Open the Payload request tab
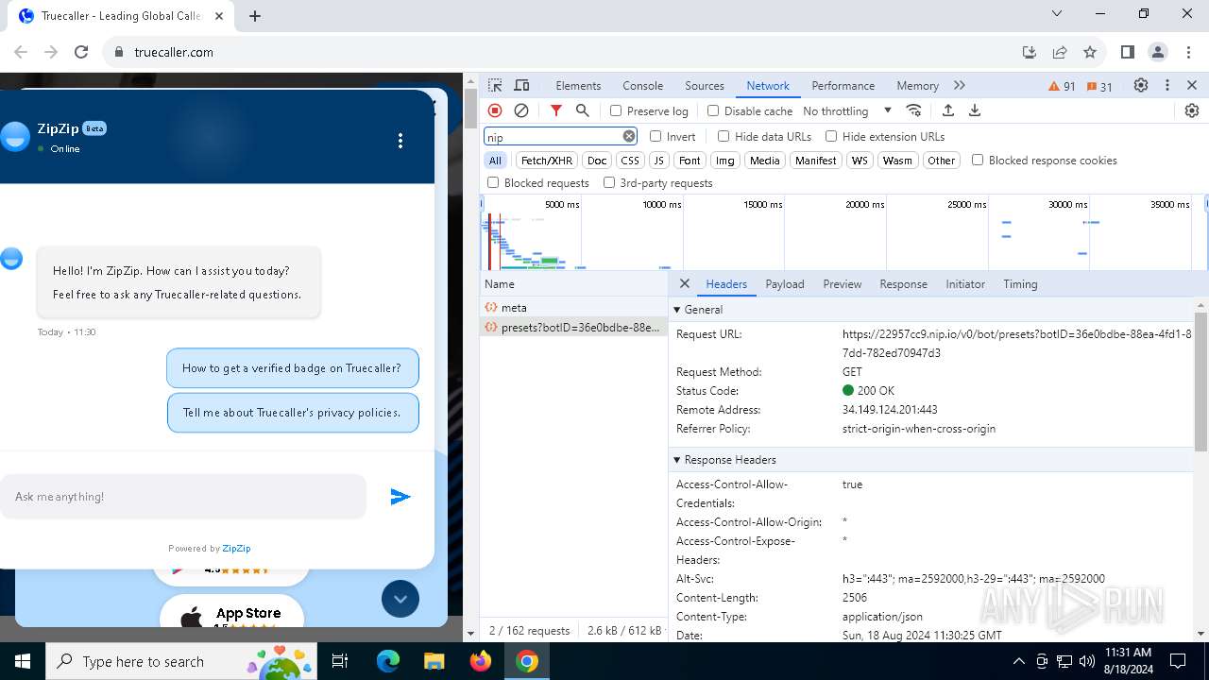The width and height of the screenshot is (1209, 680). pyautogui.click(x=785, y=283)
